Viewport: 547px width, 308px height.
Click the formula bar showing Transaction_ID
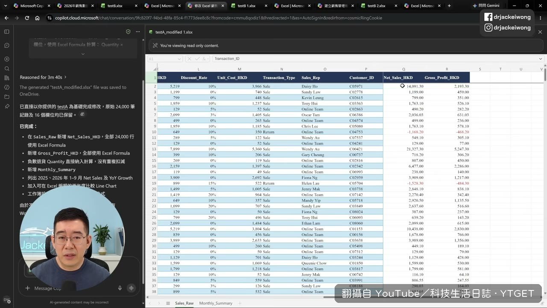pos(378,59)
